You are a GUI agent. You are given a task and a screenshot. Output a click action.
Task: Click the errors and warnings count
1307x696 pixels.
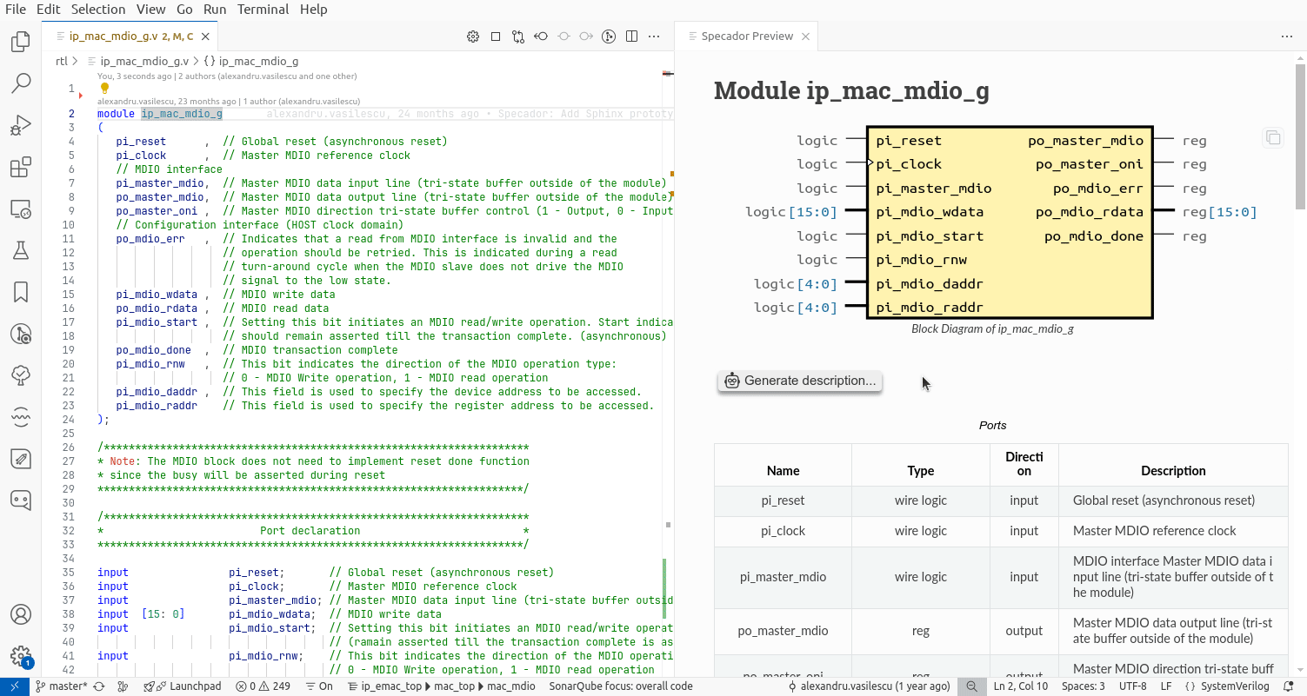(263, 686)
